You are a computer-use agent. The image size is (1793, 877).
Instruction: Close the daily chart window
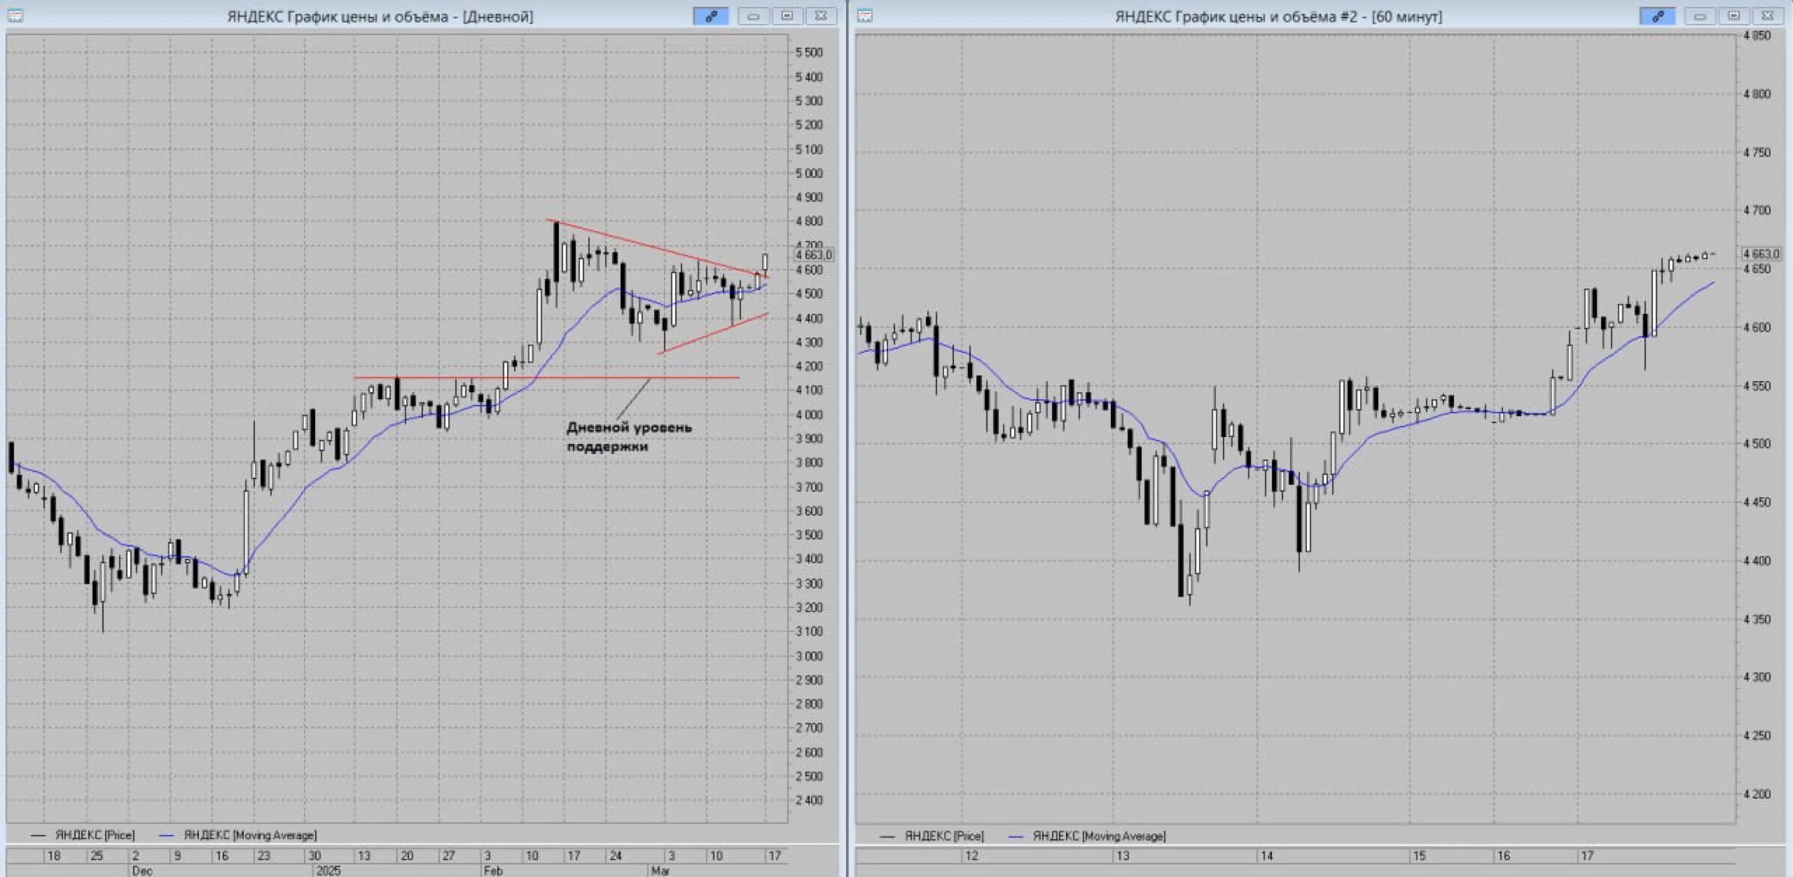pyautogui.click(x=821, y=16)
